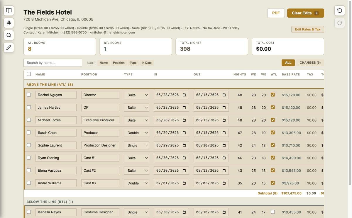Show ALL rows filter tab
The height and width of the screenshot is (218, 352).
(x=288, y=63)
